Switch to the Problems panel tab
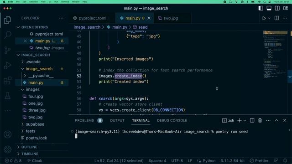 point(89,120)
